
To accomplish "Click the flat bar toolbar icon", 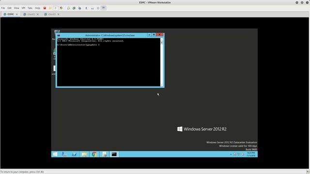I will point(93,8).
